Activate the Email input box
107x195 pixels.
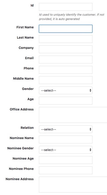66,60
